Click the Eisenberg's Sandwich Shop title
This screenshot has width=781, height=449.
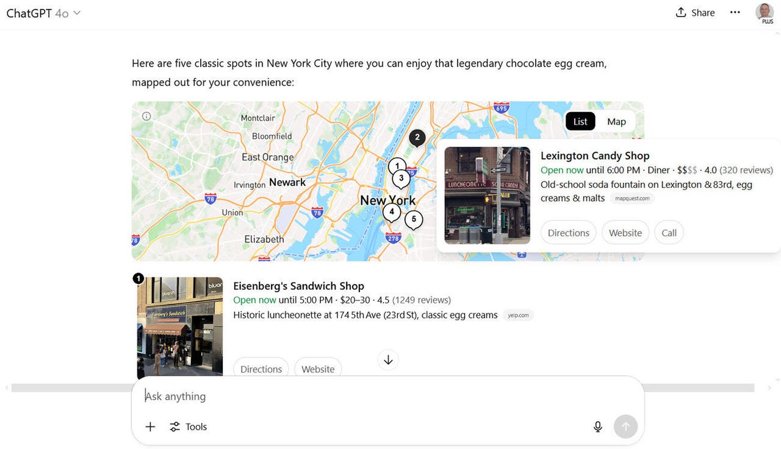point(298,286)
